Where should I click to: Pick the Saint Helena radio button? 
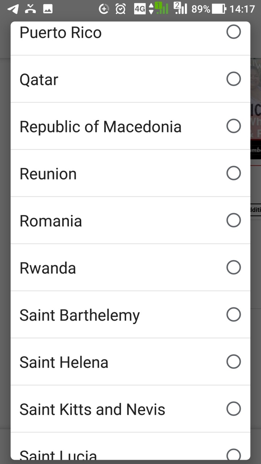[x=233, y=361]
